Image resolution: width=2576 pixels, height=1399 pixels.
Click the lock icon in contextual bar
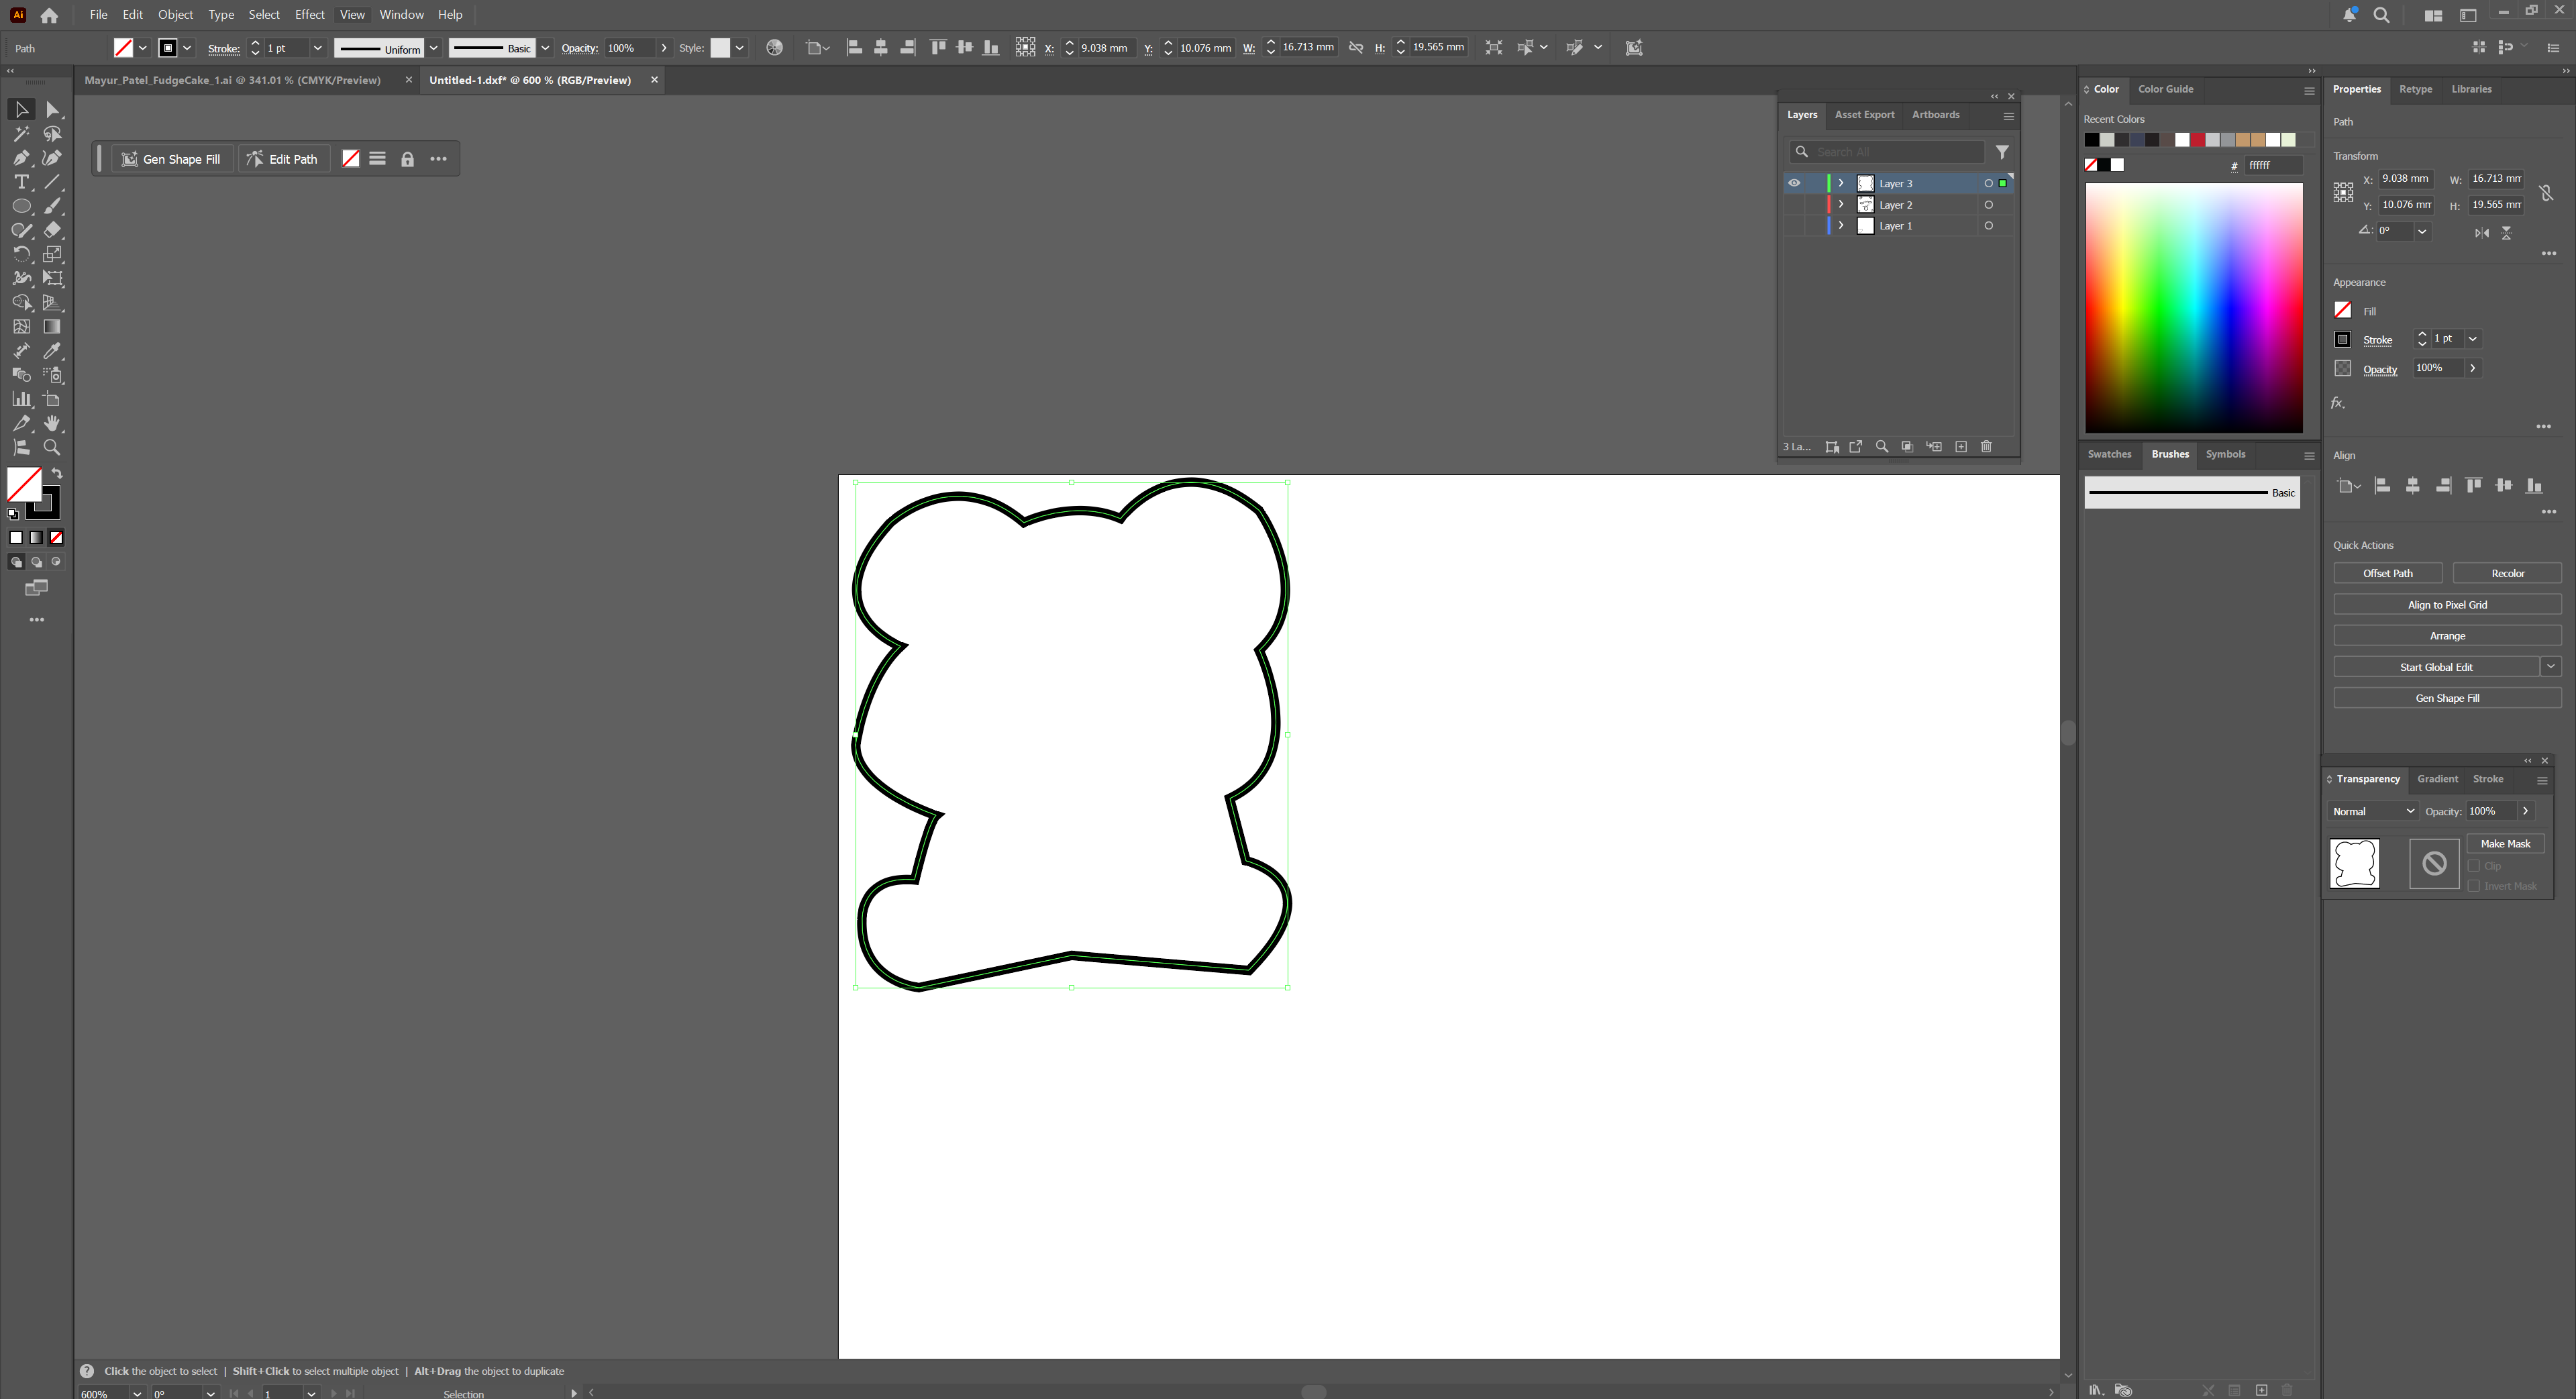[x=407, y=159]
